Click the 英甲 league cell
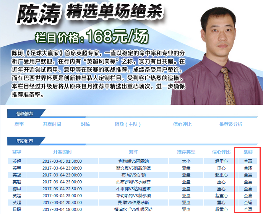Image resolution: width=263 pixels, height=214 pixels. pos(17,168)
